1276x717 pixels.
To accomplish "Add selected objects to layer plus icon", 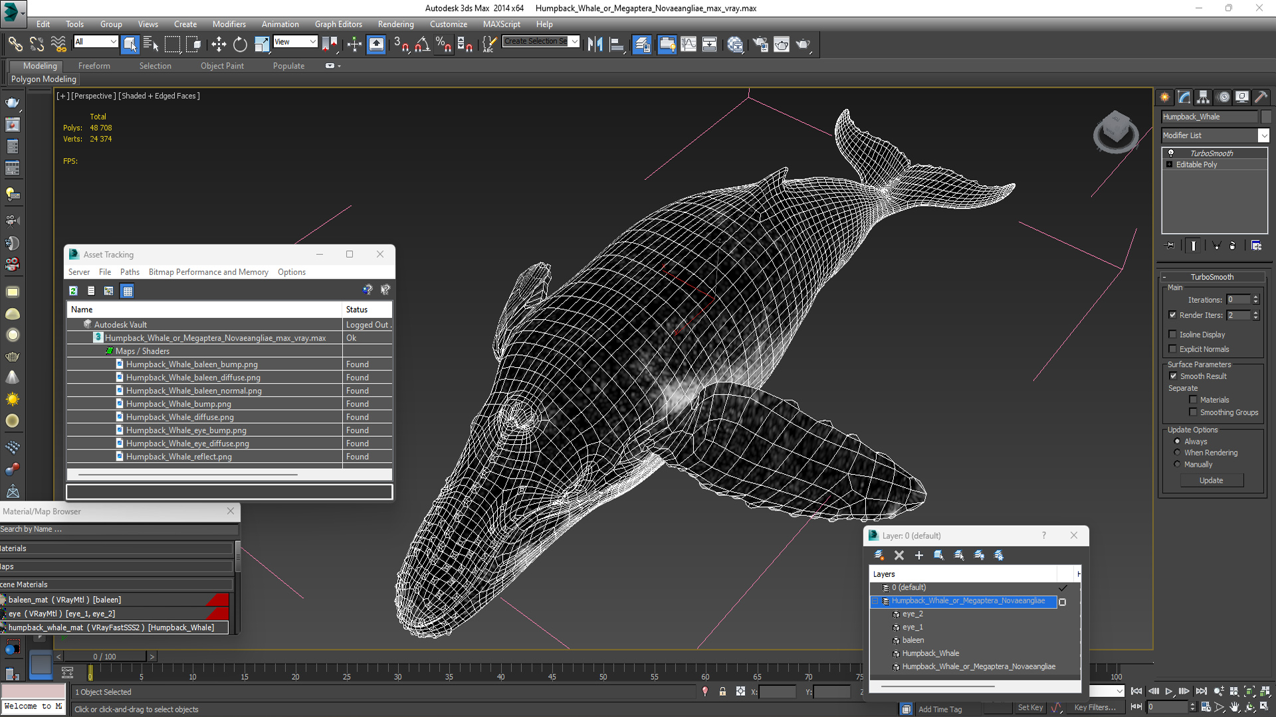I will click(x=919, y=555).
